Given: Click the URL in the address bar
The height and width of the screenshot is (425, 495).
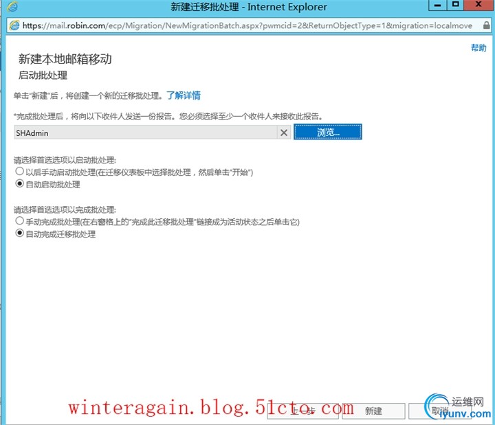Looking at the screenshot, I should (x=247, y=25).
